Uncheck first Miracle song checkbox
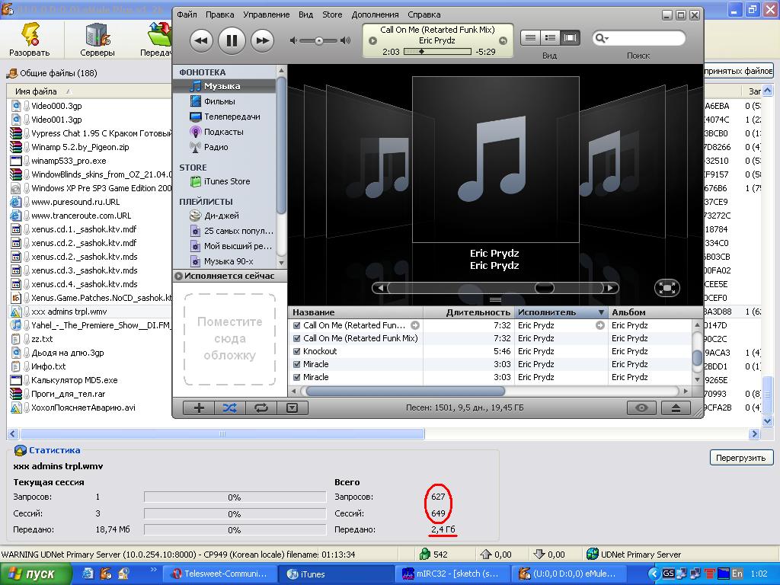Viewport: 780px width, 585px height. (x=297, y=364)
